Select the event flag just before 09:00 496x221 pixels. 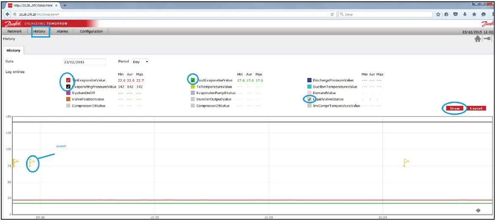32,162
